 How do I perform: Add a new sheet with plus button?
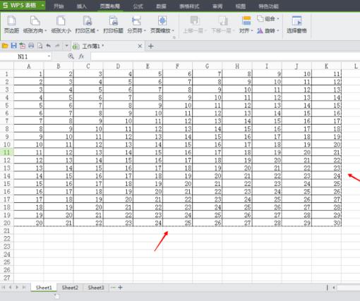tap(121, 288)
